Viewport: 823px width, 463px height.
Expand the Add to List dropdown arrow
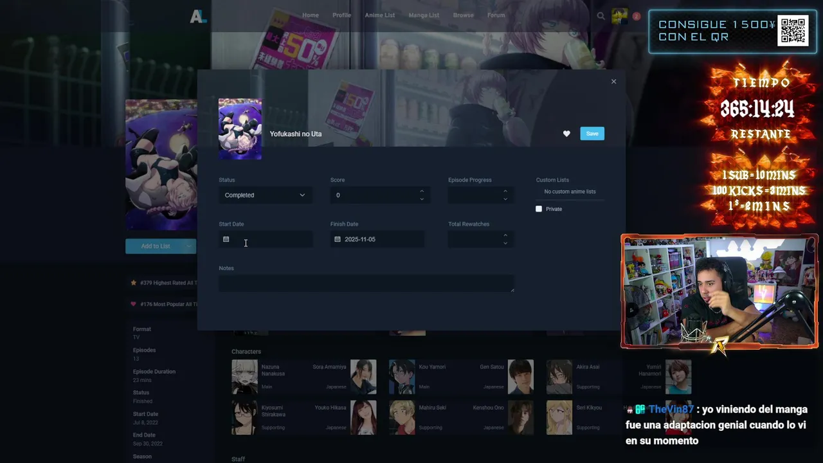coord(189,246)
